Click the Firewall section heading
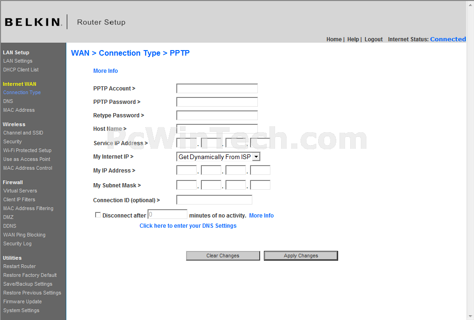 click(x=13, y=183)
